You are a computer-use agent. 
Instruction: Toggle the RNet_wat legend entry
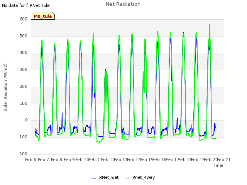[x=105, y=177]
